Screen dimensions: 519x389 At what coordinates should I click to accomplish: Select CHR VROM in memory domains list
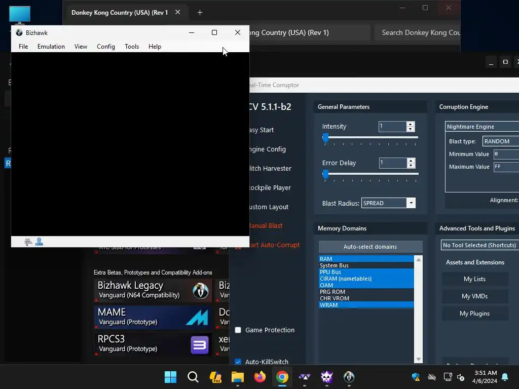tap(366, 298)
